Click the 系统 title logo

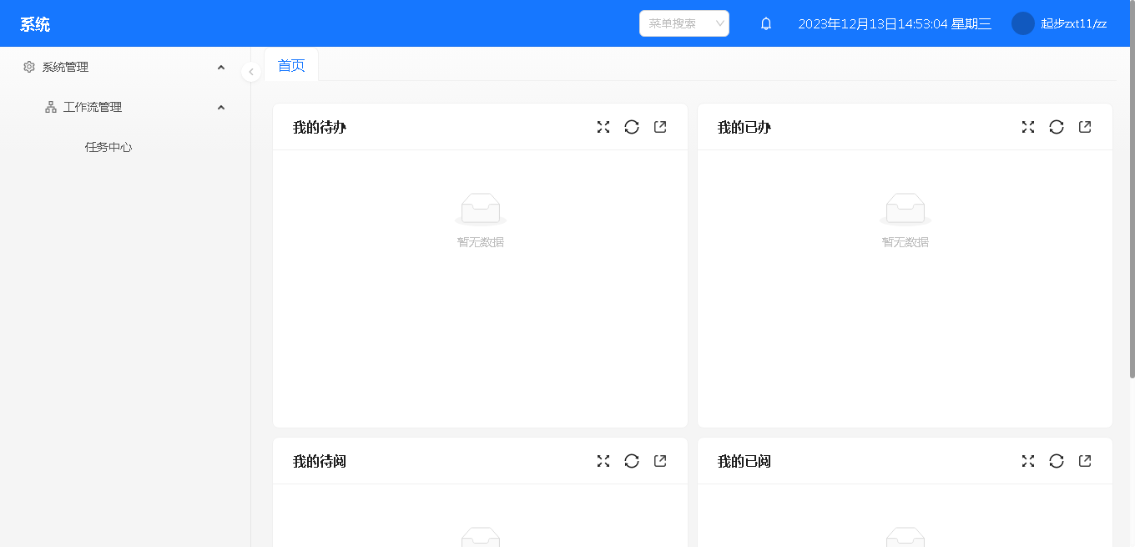pyautogui.click(x=35, y=24)
